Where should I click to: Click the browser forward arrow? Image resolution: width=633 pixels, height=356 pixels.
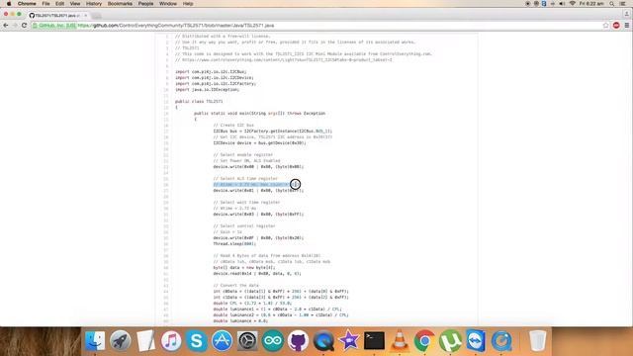point(15,26)
